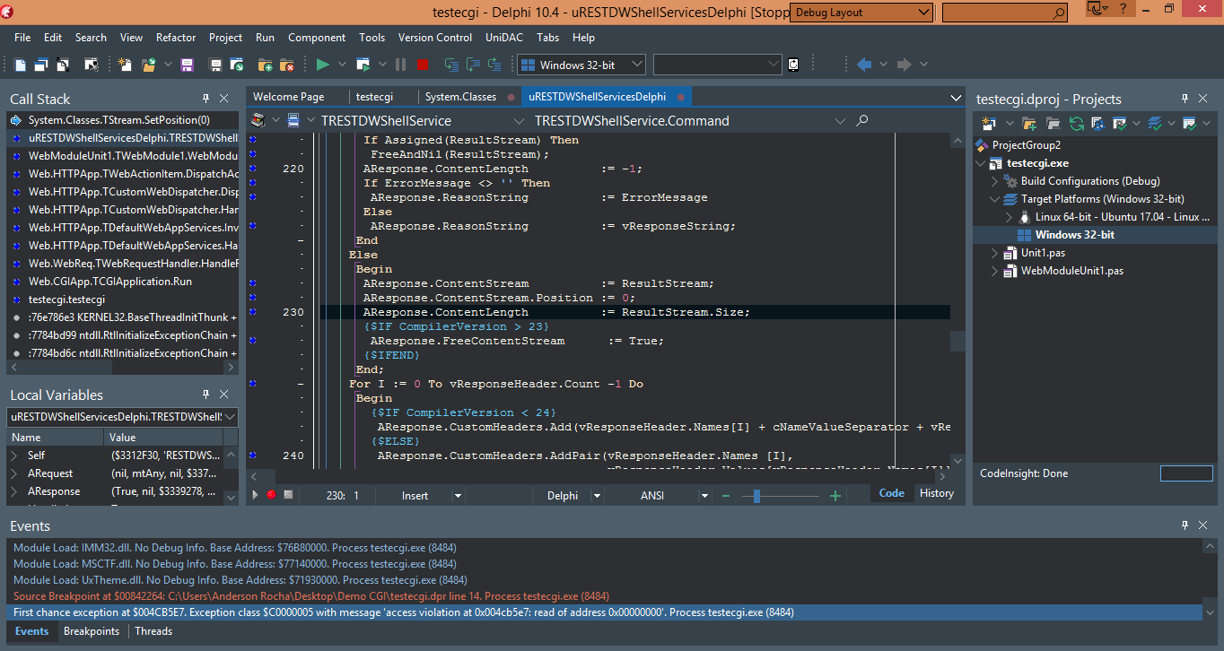Image resolution: width=1224 pixels, height=651 pixels.
Task: Open the Tools menu
Action: pos(372,38)
